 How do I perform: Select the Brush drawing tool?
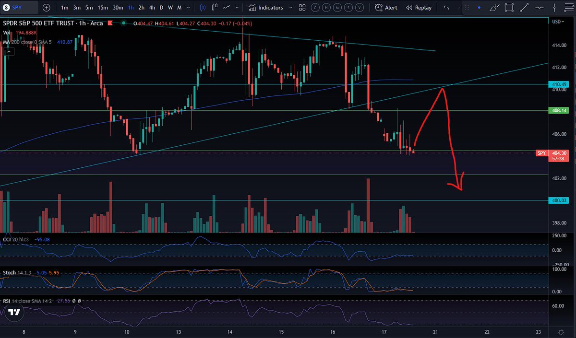coord(495,7)
